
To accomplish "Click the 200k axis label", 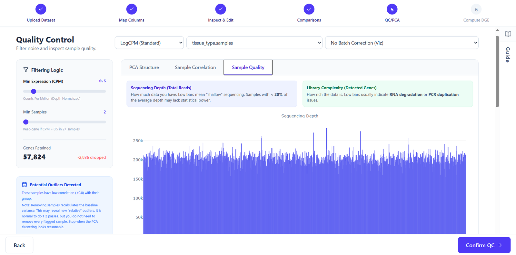I will pos(138,160).
